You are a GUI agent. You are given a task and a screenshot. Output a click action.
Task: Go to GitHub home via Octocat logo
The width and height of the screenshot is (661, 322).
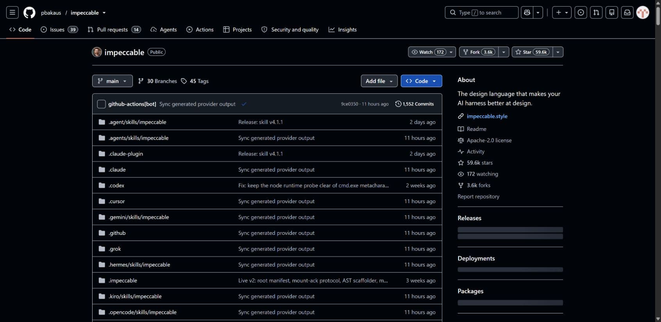pyautogui.click(x=29, y=13)
